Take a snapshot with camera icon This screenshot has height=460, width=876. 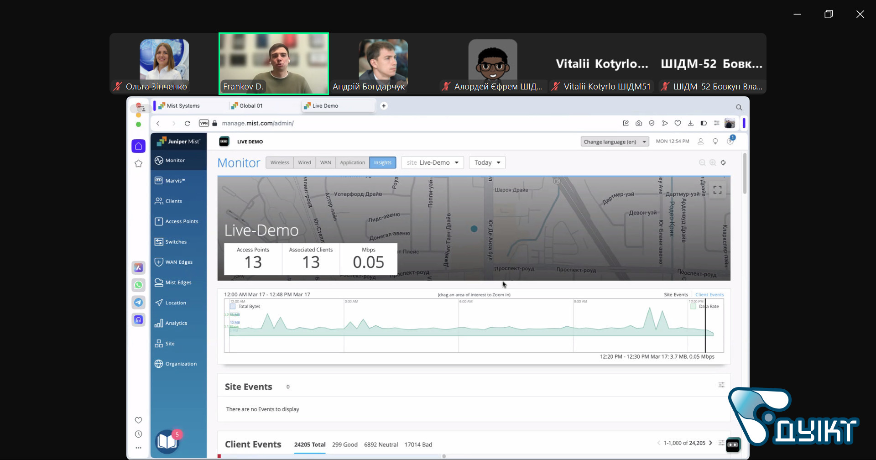[639, 123]
